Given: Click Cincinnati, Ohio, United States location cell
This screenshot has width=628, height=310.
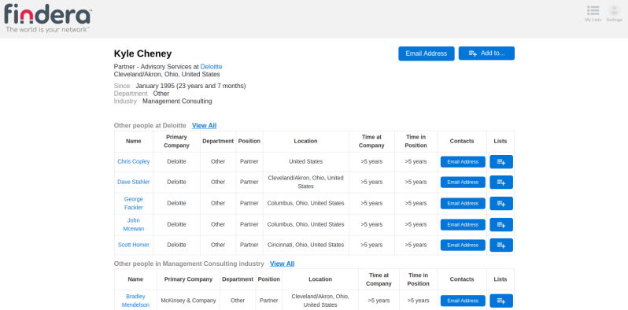Looking at the screenshot, I should [305, 245].
